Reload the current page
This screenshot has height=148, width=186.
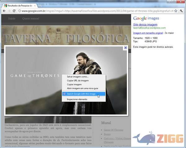click(14, 11)
